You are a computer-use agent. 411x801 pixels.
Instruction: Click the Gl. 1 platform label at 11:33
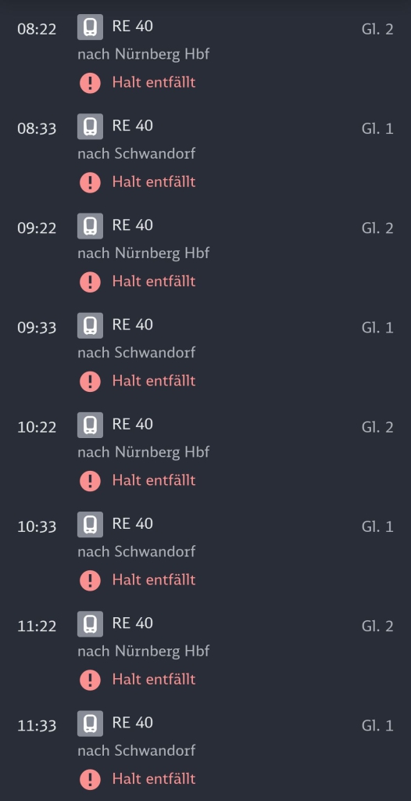click(377, 726)
